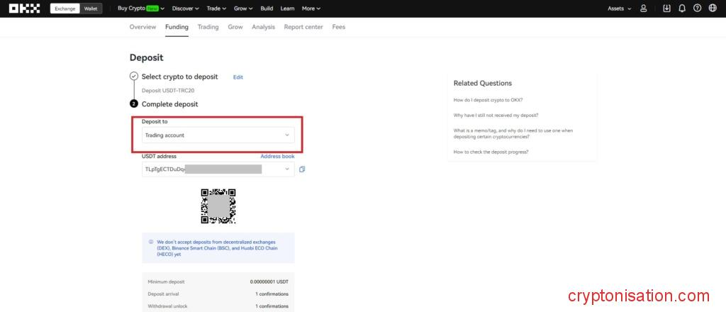This screenshot has height=312, width=726.
Task: Open 'How to check the deposit progress?'
Action: (x=491, y=152)
